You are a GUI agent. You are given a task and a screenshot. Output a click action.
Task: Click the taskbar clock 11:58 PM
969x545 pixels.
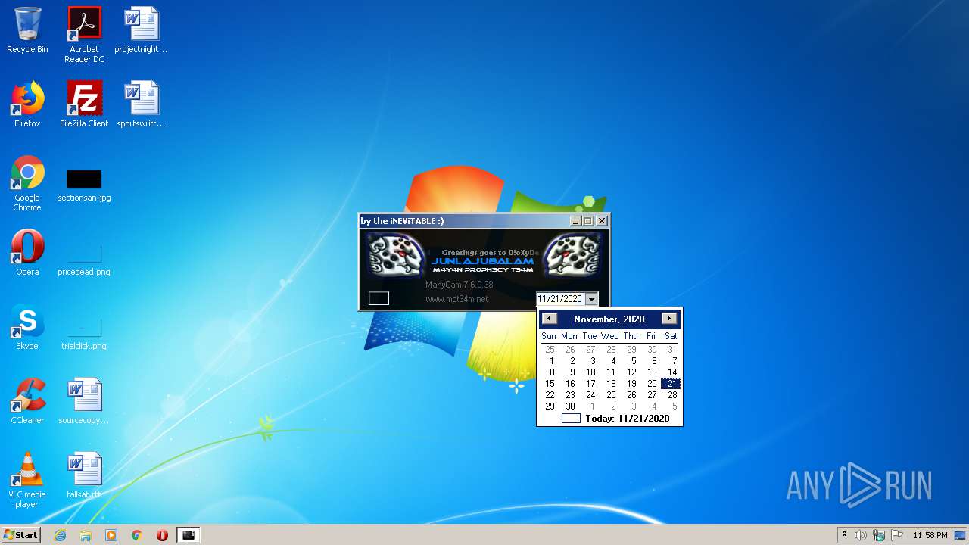click(x=930, y=535)
